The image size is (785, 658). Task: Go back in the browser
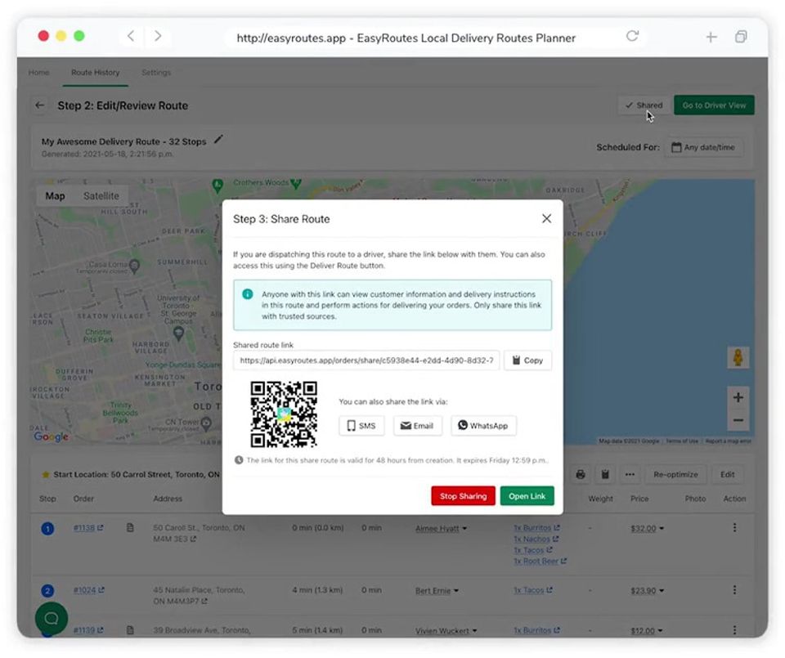(x=131, y=36)
